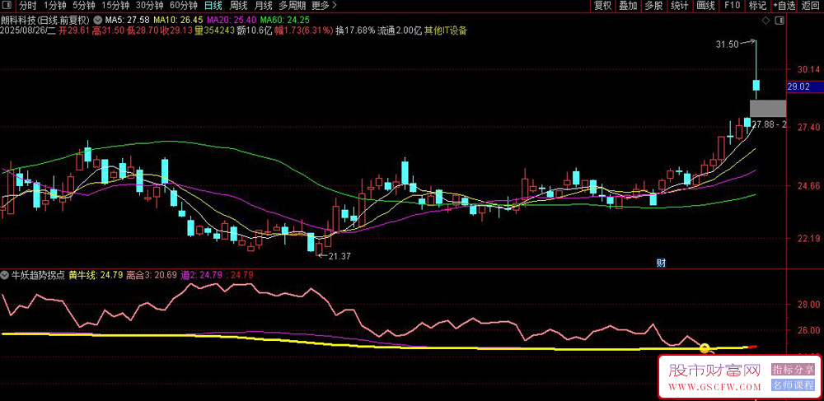Click the 流通2.00亿 float value
This screenshot has height=401, width=824.
(x=400, y=30)
